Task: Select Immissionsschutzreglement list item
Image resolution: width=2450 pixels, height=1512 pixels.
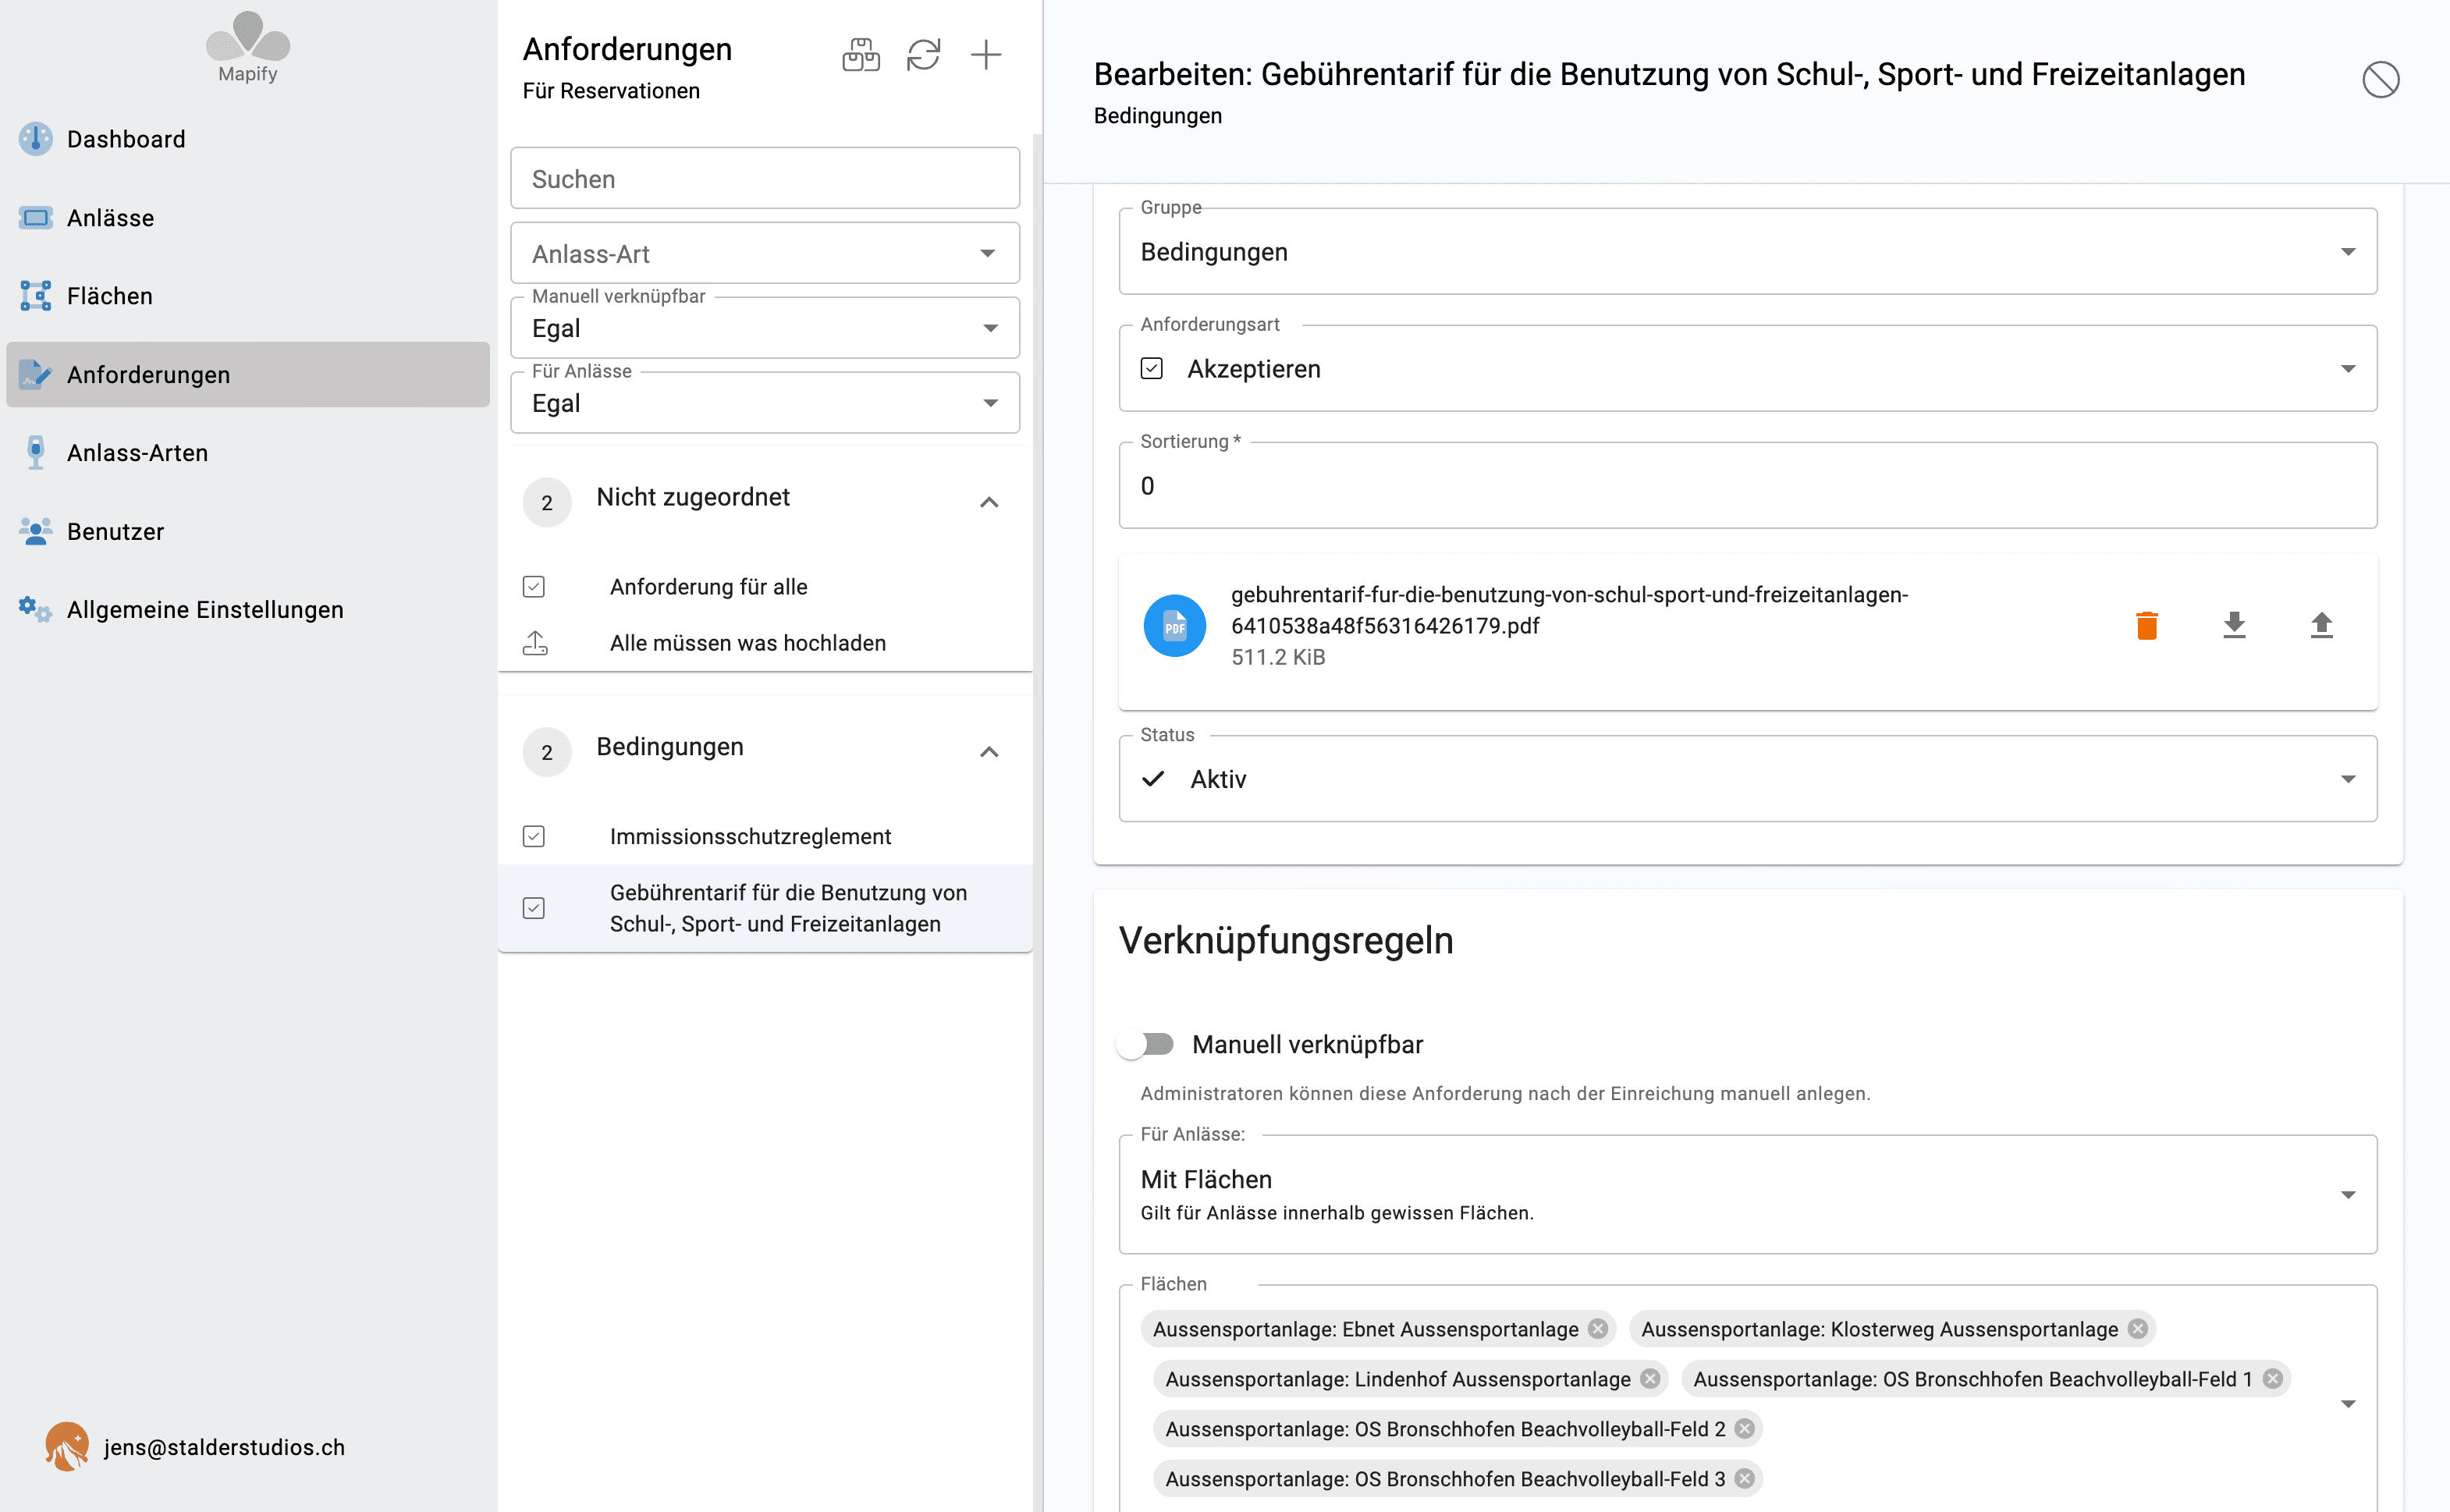Action: [765, 836]
